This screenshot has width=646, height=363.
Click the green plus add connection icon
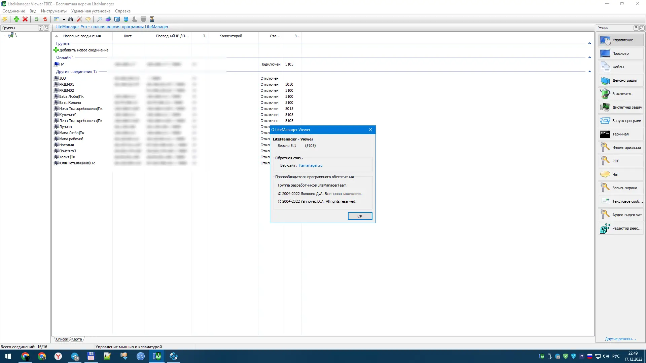click(x=16, y=19)
